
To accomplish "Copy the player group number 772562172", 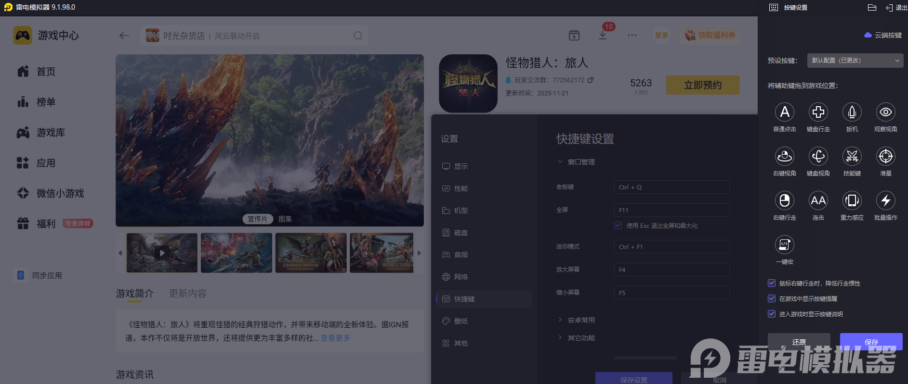I will (591, 80).
